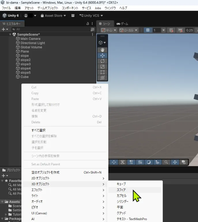Select the Move tool in scene toolbar

(x=102, y=55)
